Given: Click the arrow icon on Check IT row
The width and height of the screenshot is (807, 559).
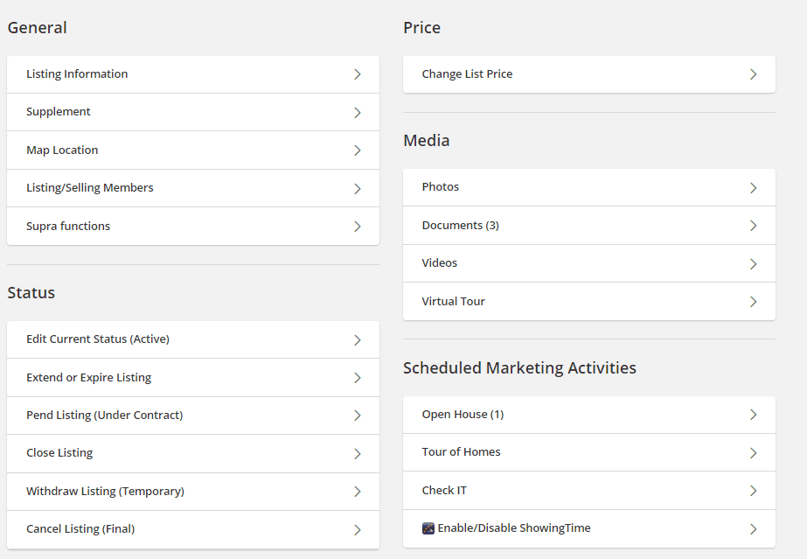Looking at the screenshot, I should coord(753,491).
